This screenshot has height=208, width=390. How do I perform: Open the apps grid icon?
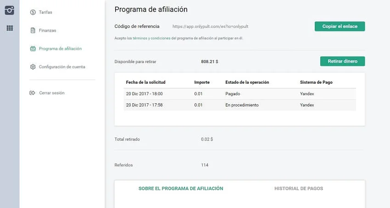click(10, 28)
